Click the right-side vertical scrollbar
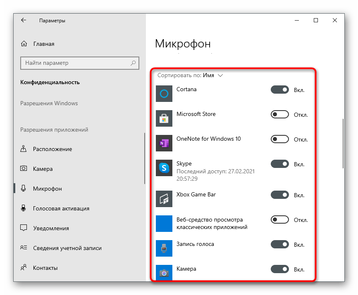This screenshot has width=358, height=295. pos(343,144)
